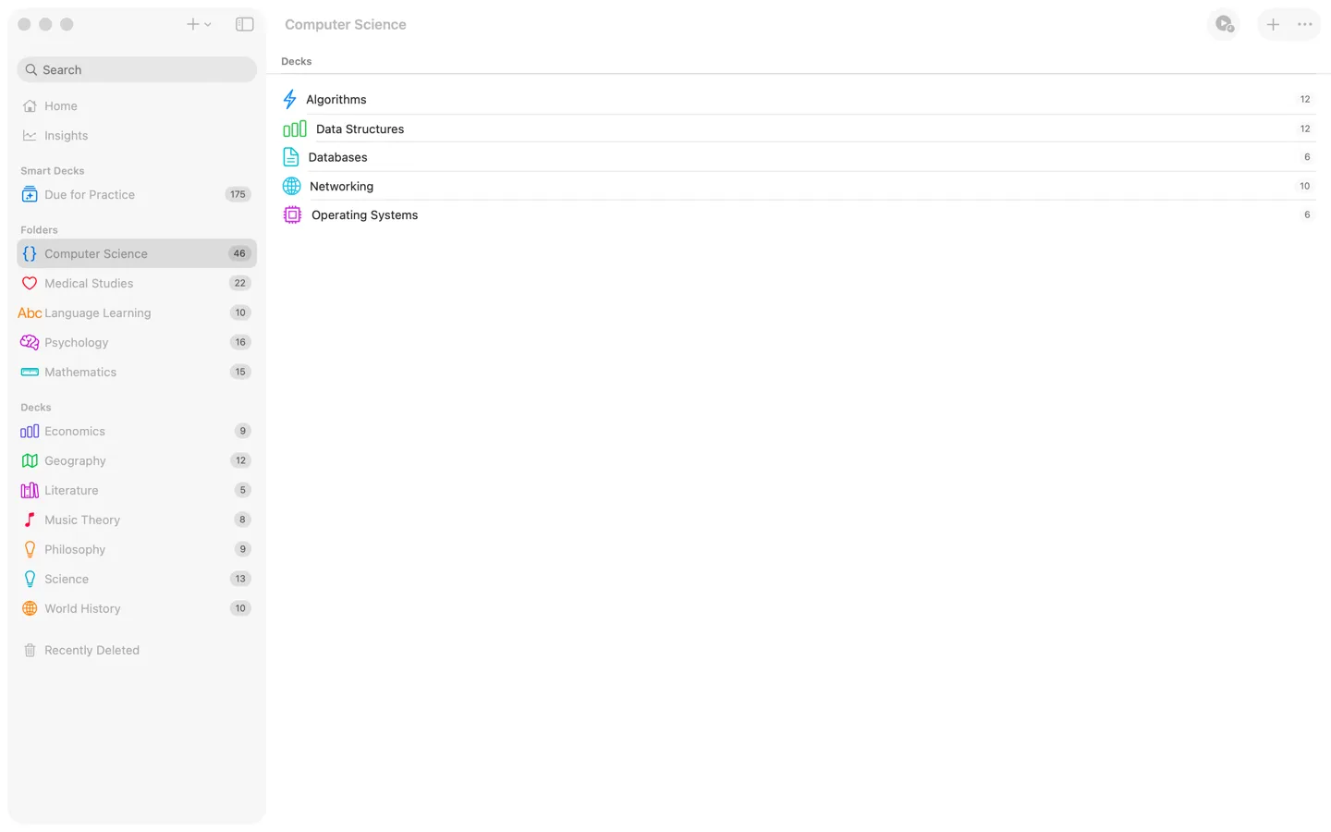
Task: Select the Language Learning folder
Action: click(x=137, y=312)
